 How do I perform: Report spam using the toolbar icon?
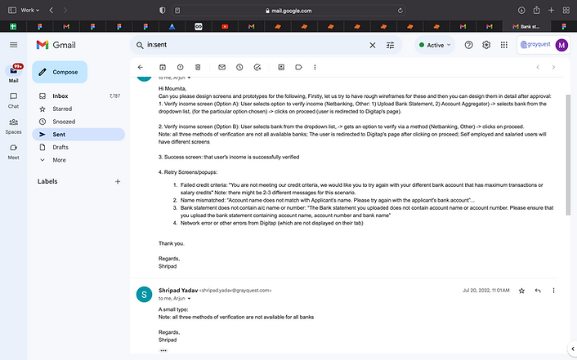180,67
